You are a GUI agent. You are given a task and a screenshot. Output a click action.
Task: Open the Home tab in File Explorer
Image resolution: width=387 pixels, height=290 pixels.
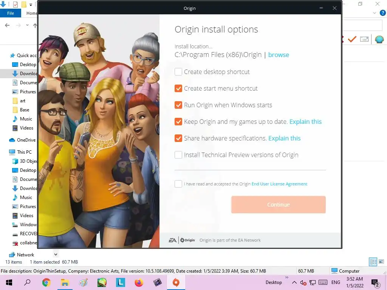tap(32, 13)
